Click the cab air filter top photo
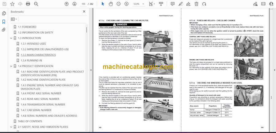 [x=158, y=41]
